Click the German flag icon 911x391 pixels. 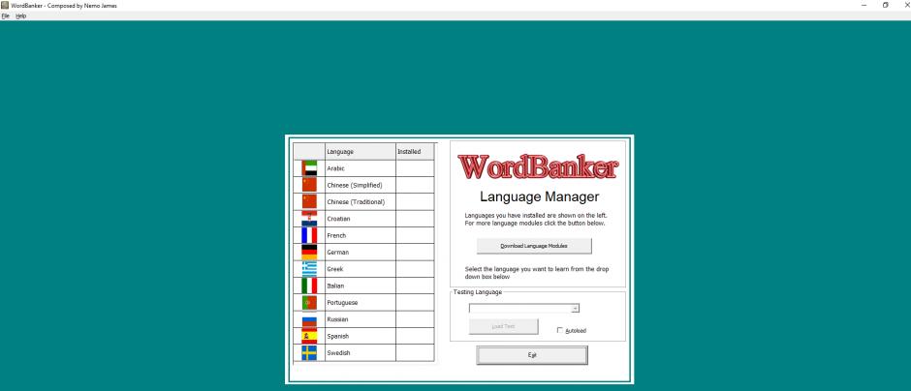point(309,253)
